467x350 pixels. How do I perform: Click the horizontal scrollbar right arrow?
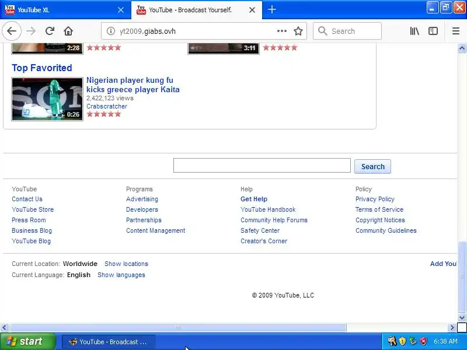tap(452, 328)
